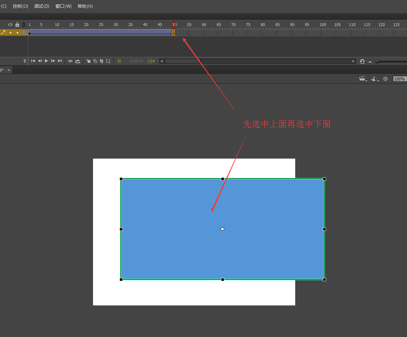This screenshot has width=407, height=337.
Task: Open the 帮助(H) menu
Action: [x=85, y=6]
